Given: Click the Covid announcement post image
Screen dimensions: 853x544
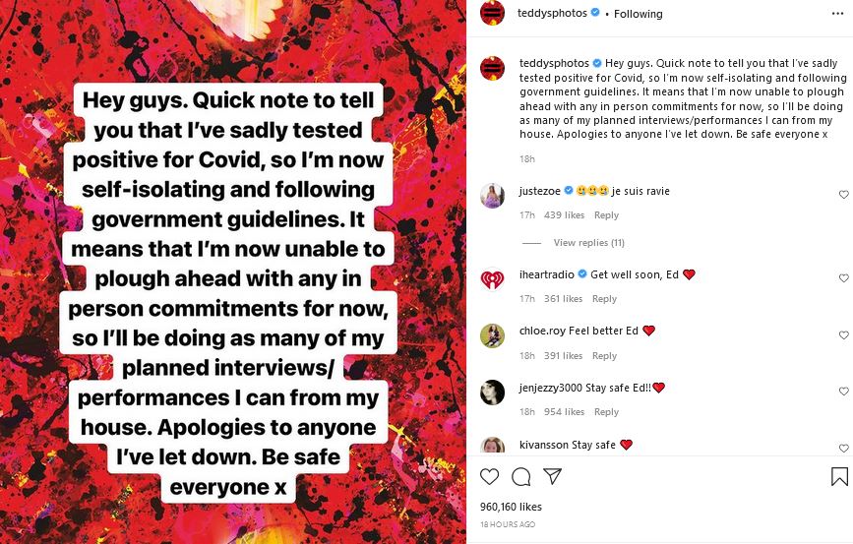Looking at the screenshot, I should pyautogui.click(x=233, y=272).
